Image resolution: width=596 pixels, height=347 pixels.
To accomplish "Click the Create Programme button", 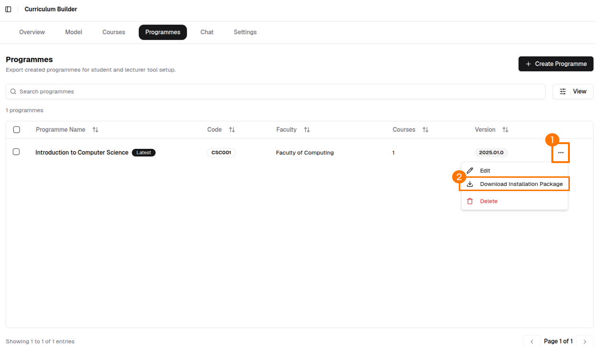I will click(556, 64).
